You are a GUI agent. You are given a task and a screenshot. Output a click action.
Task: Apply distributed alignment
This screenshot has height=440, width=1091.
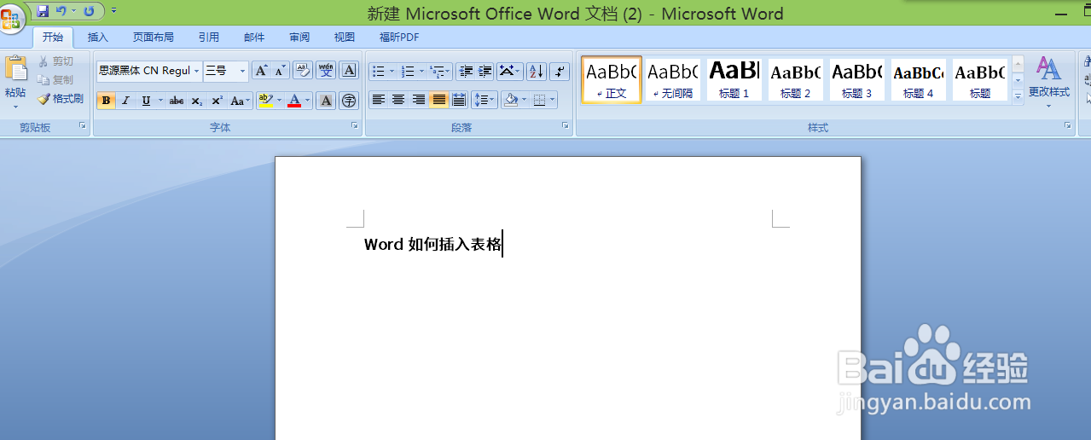(x=459, y=100)
